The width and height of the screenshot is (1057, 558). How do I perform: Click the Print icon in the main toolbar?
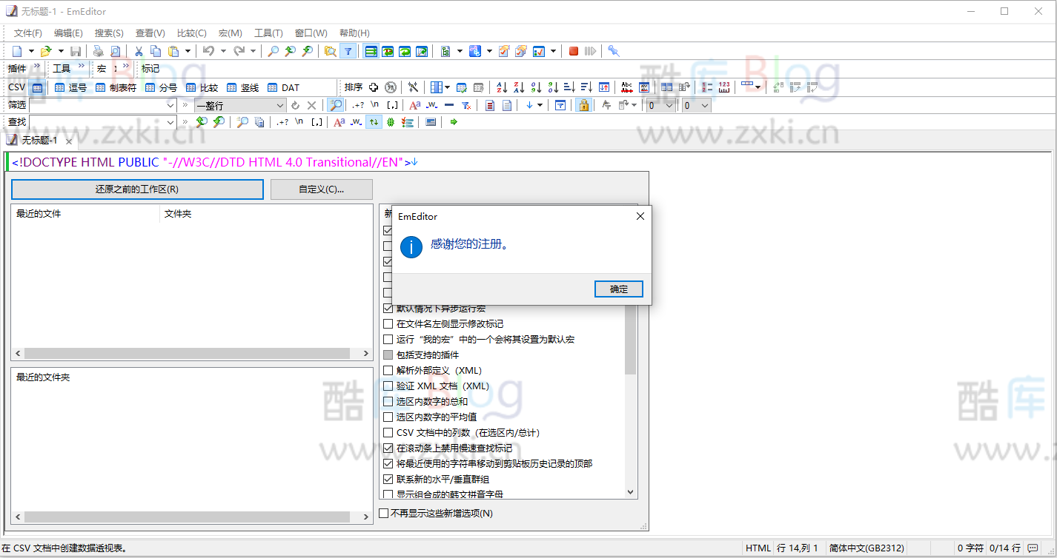click(x=97, y=50)
